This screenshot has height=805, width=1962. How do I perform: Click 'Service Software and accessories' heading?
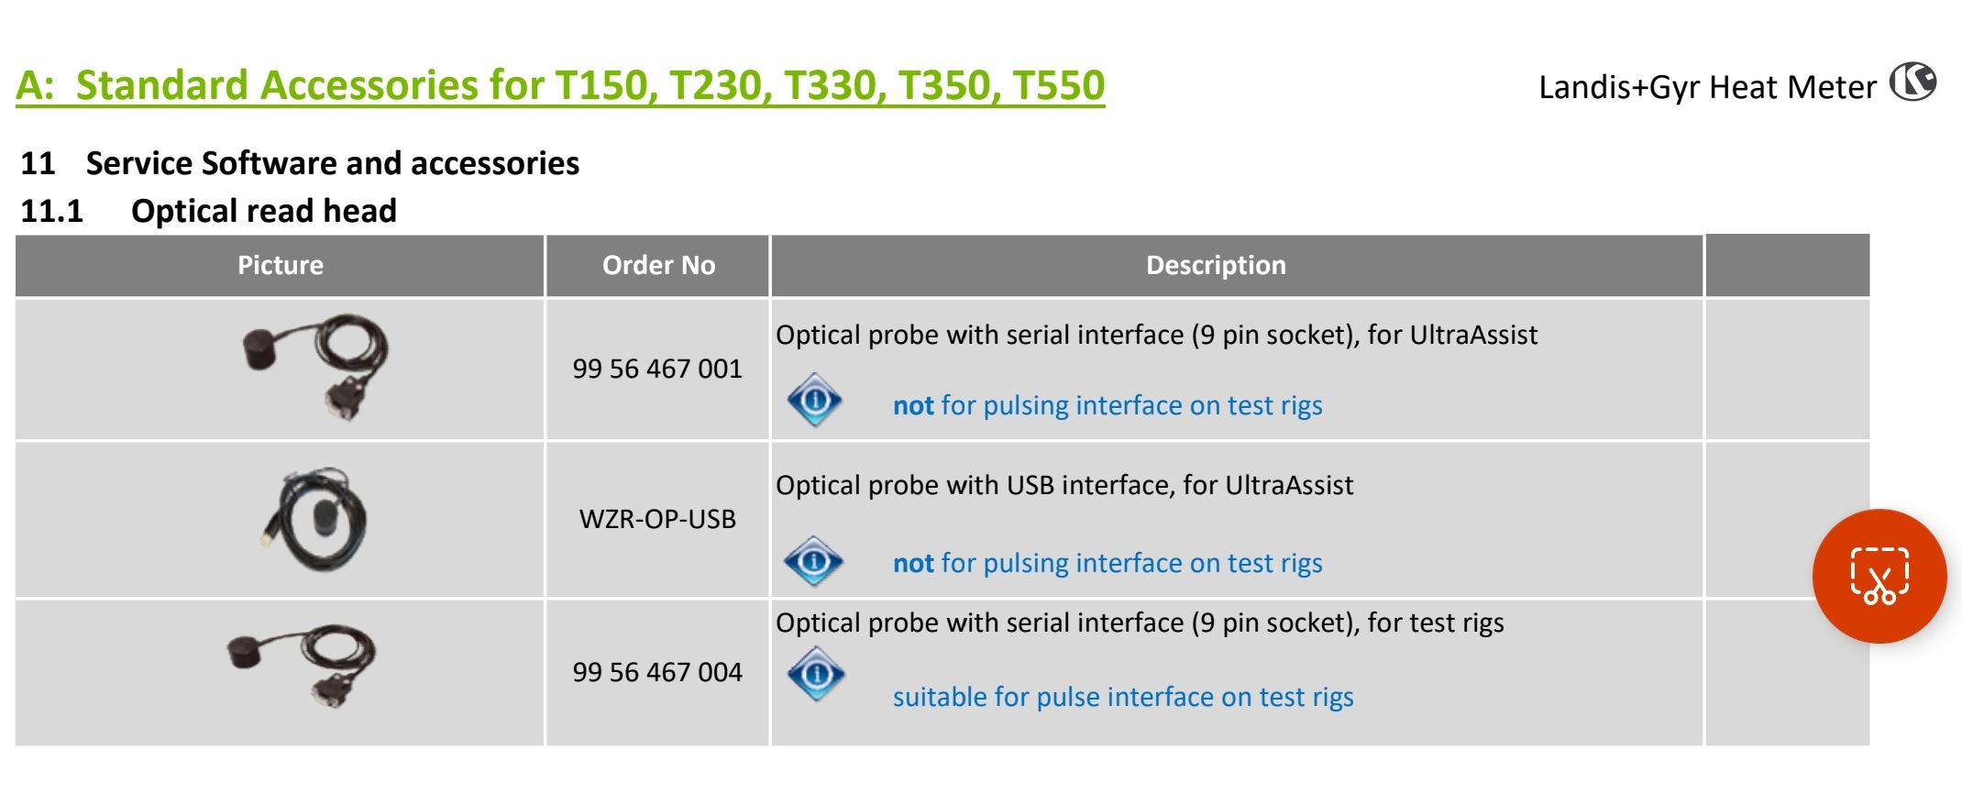(x=332, y=163)
